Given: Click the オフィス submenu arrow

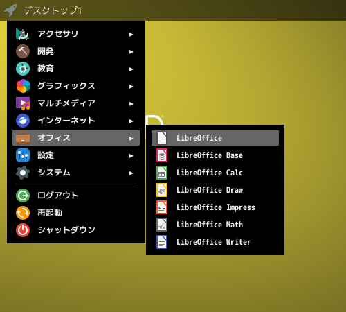Looking at the screenshot, I should click(x=131, y=139).
